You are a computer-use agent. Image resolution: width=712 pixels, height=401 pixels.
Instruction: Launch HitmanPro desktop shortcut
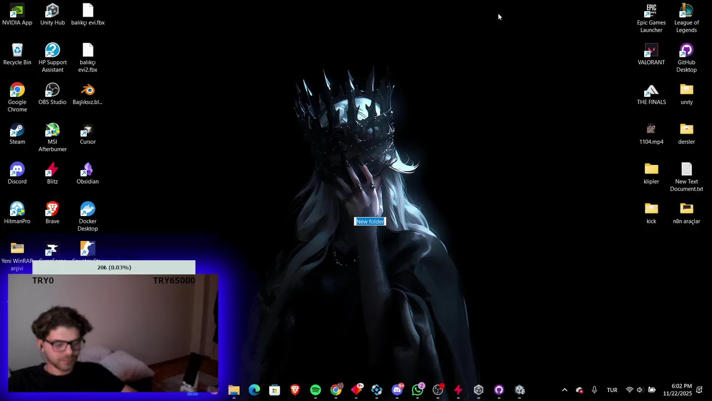click(17, 213)
